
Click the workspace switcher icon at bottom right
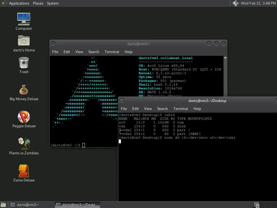[x=257, y=205]
